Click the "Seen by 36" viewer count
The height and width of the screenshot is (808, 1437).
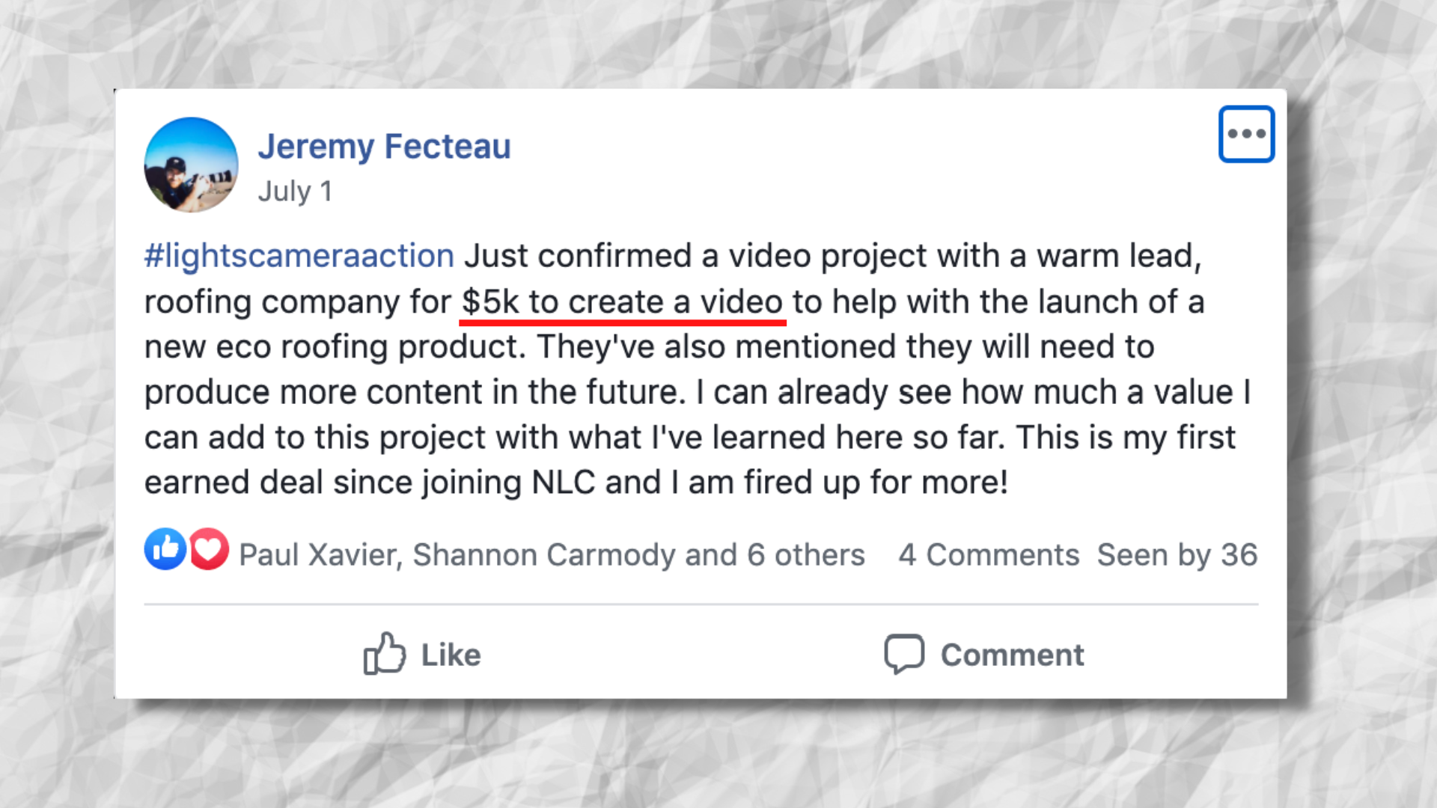1177,555
